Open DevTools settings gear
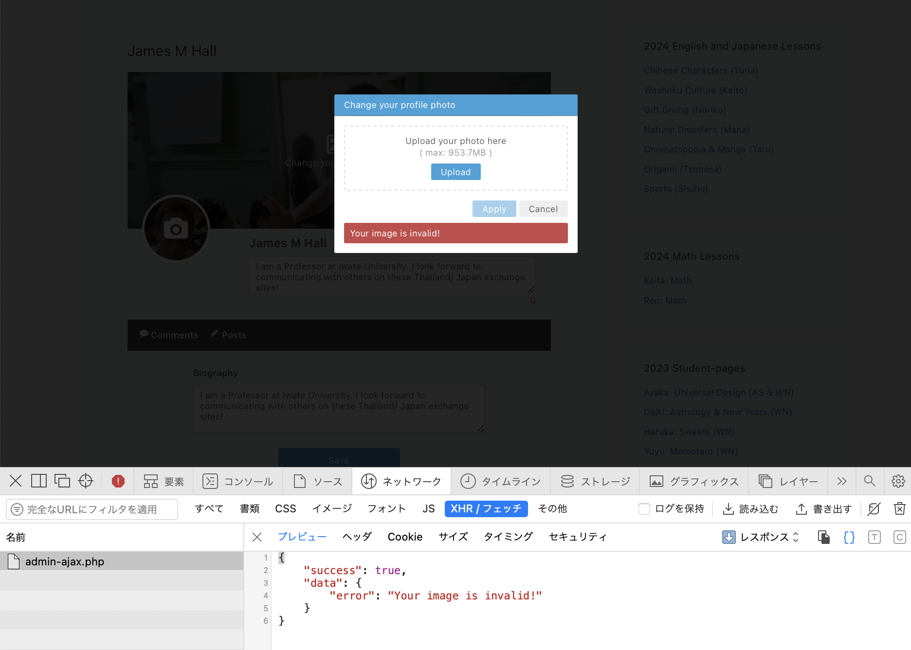Screen dimensions: 911x650 898,481
